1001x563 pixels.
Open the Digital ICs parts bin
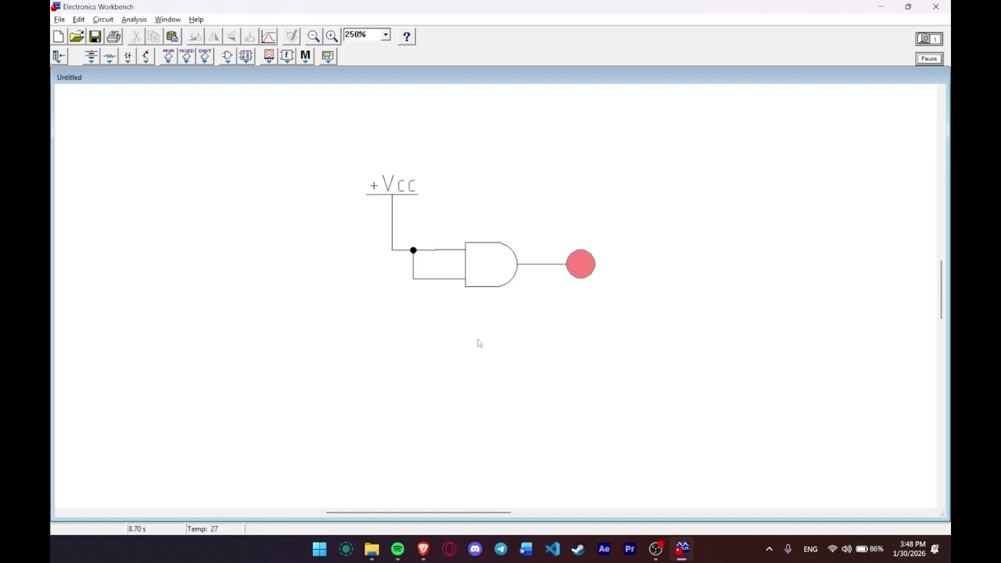click(x=205, y=56)
